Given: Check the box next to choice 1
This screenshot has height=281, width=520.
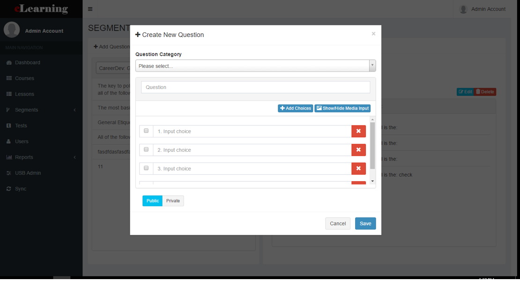Looking at the screenshot, I should [146, 131].
